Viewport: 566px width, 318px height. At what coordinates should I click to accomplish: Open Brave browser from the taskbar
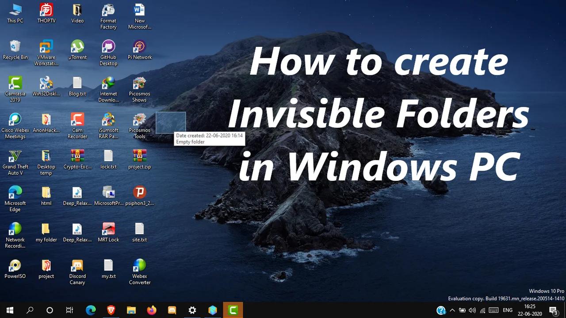[111, 310]
